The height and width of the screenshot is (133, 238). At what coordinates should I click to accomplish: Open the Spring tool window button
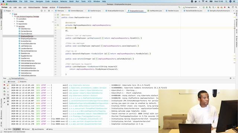coord(49,129)
